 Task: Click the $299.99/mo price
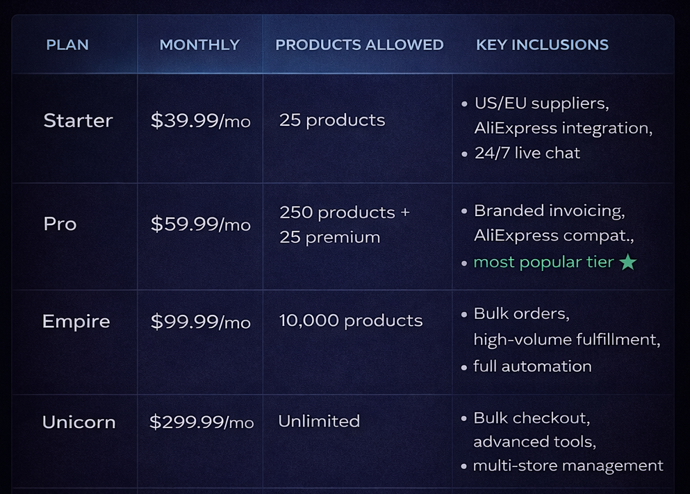[x=202, y=422]
